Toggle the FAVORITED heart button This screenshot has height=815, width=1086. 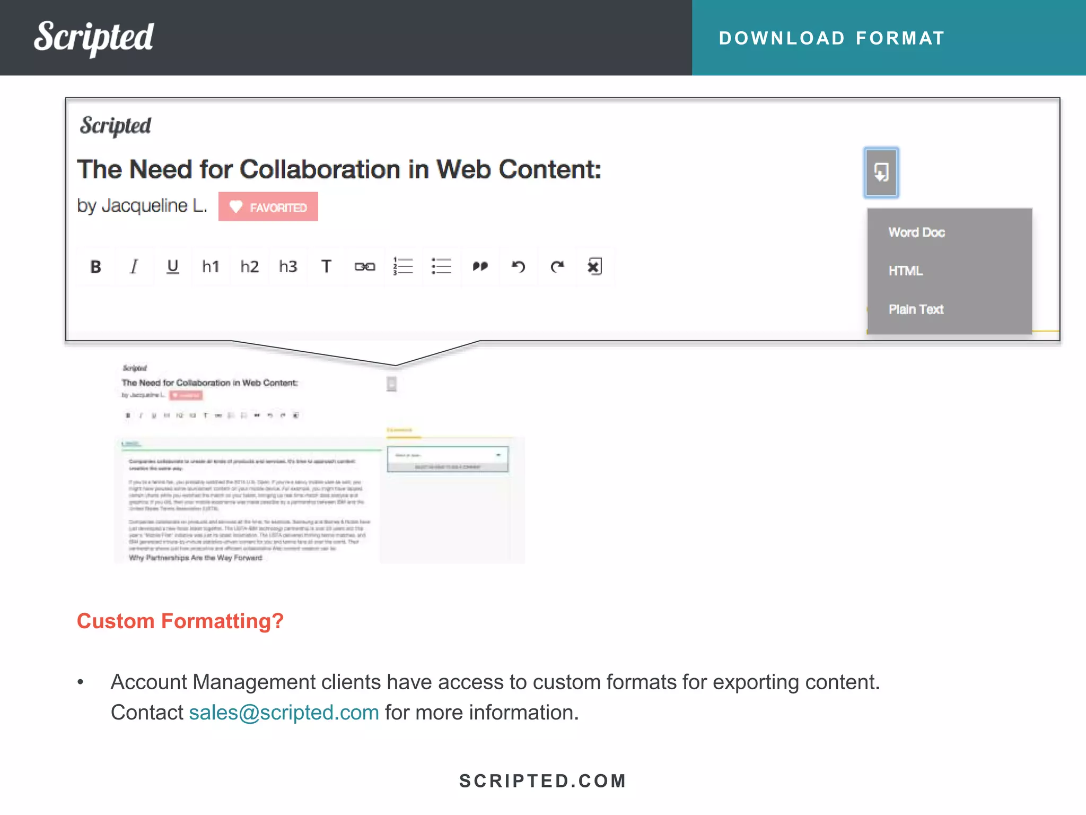click(268, 207)
